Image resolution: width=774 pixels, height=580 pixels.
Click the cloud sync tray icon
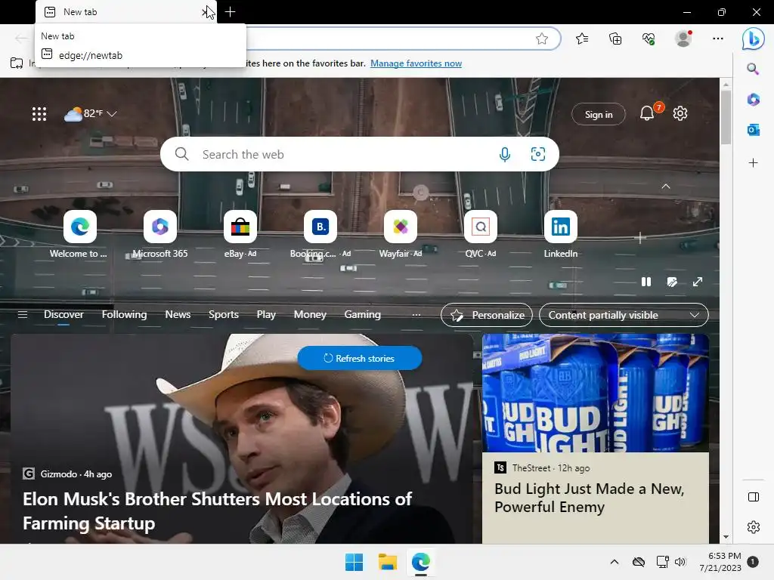pos(638,562)
